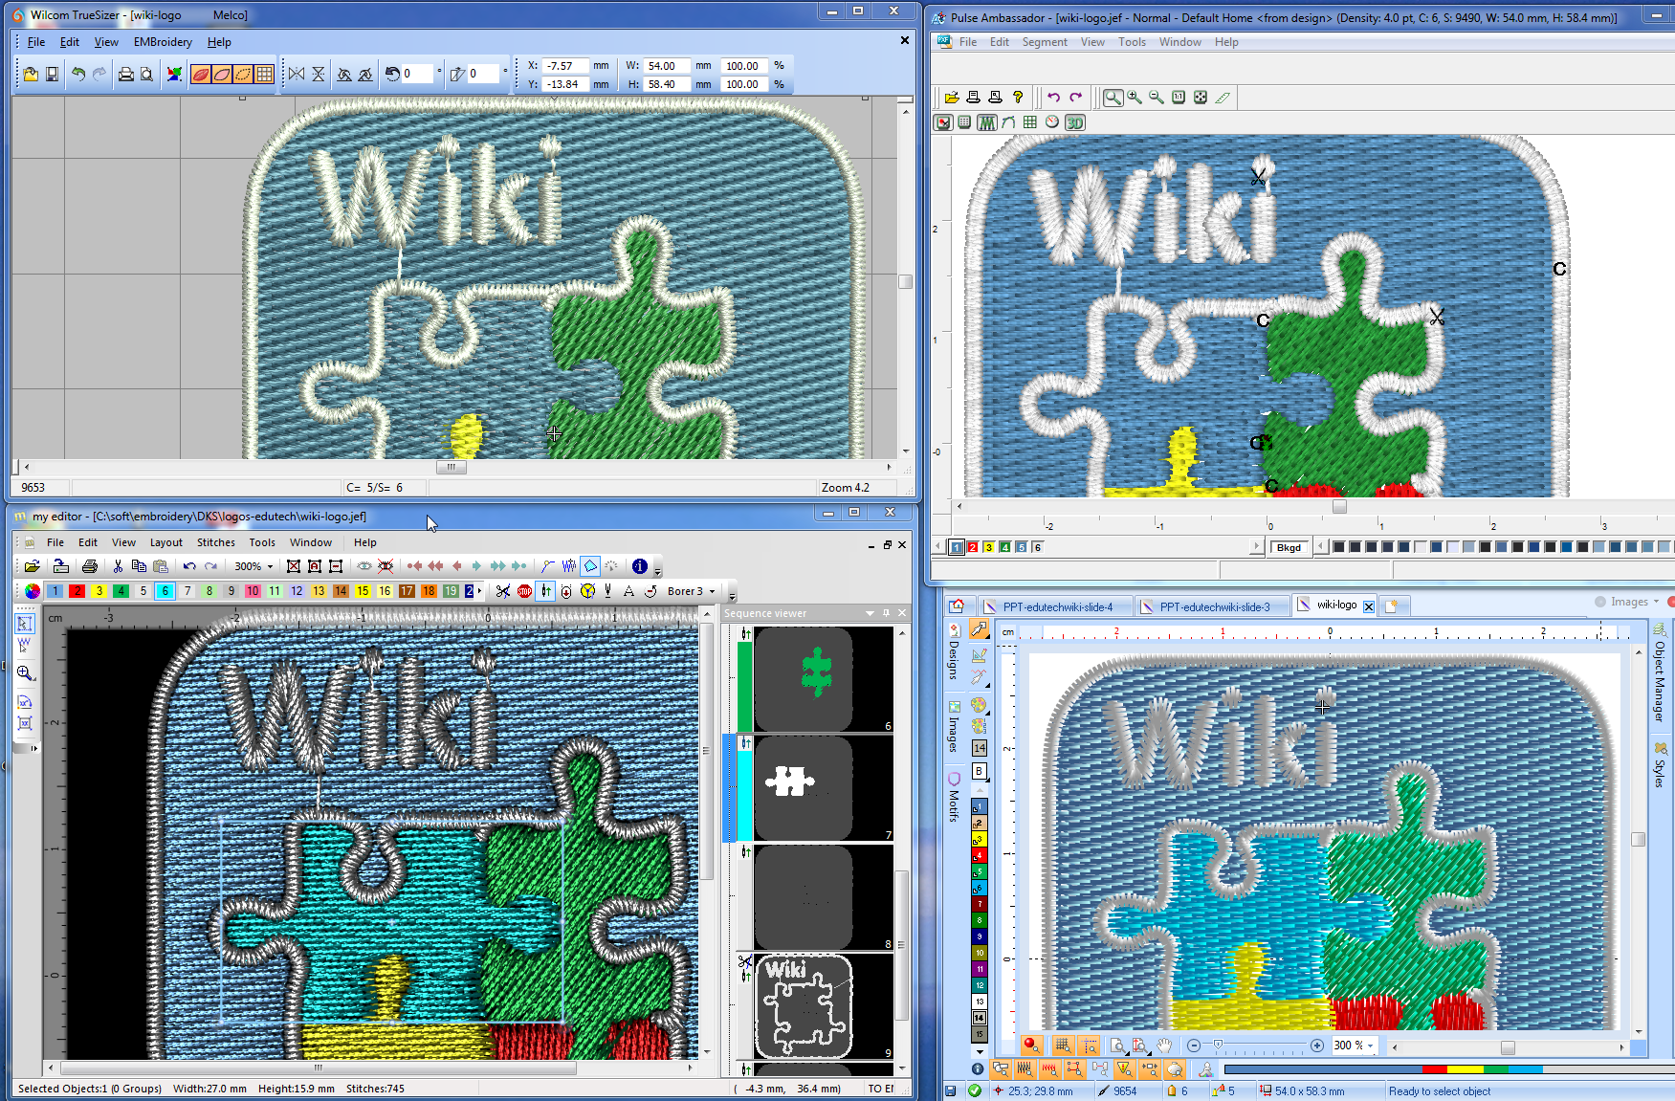
Task: Open the Images dropdown at top right
Action: point(1656,602)
